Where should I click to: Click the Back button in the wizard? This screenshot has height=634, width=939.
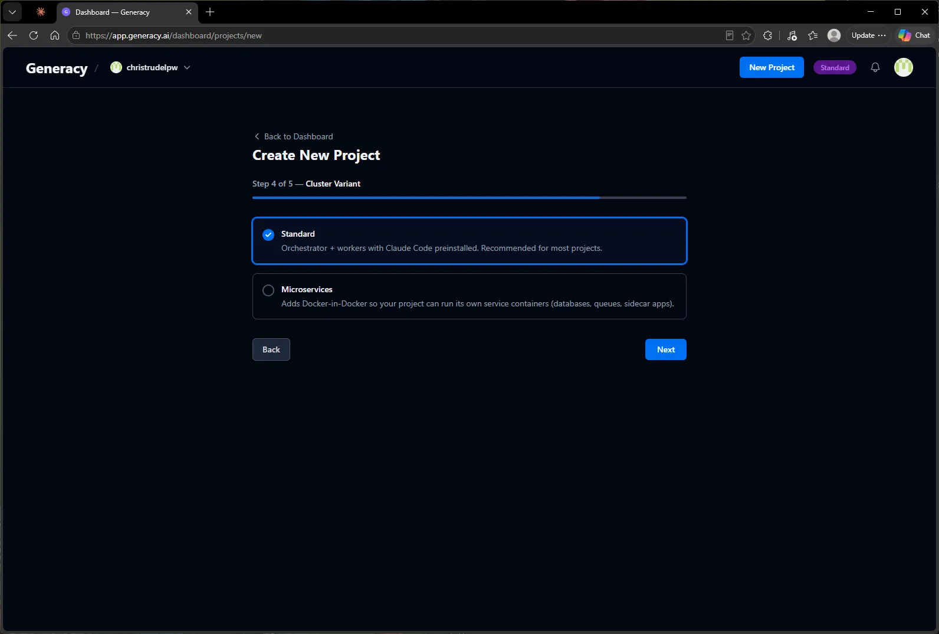[271, 349]
